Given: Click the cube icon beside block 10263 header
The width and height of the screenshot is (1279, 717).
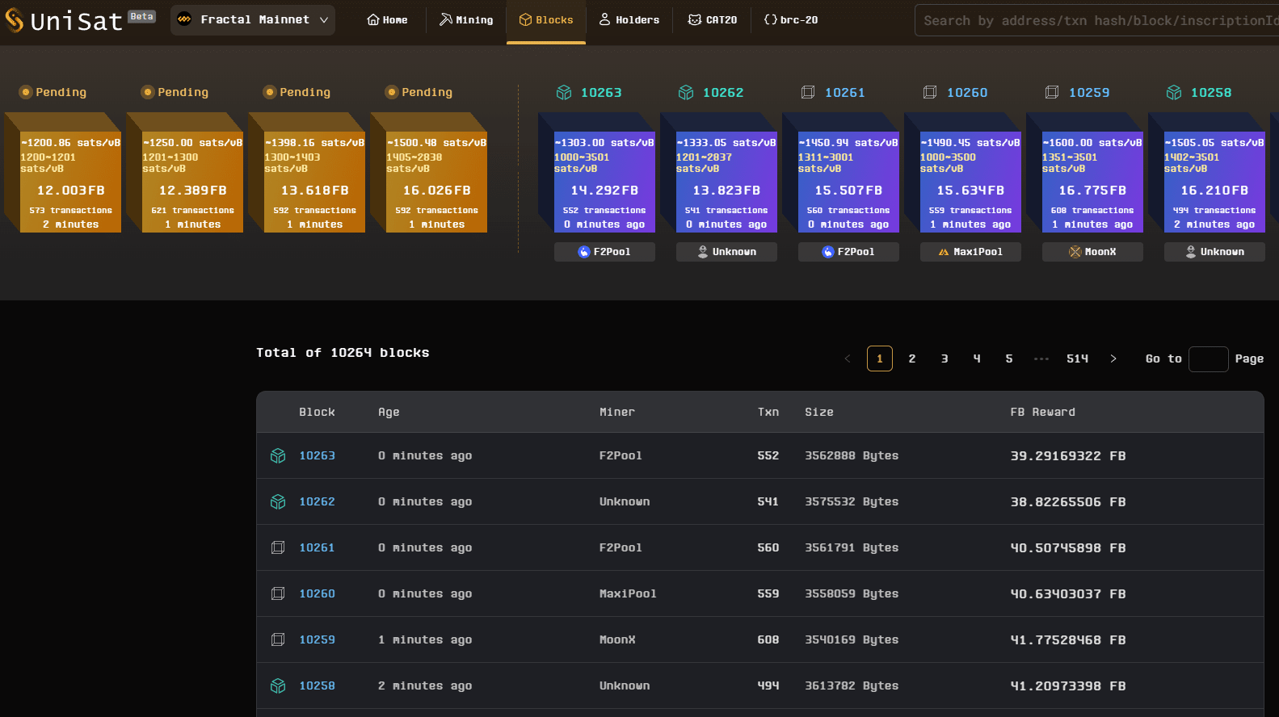Looking at the screenshot, I should [x=564, y=93].
